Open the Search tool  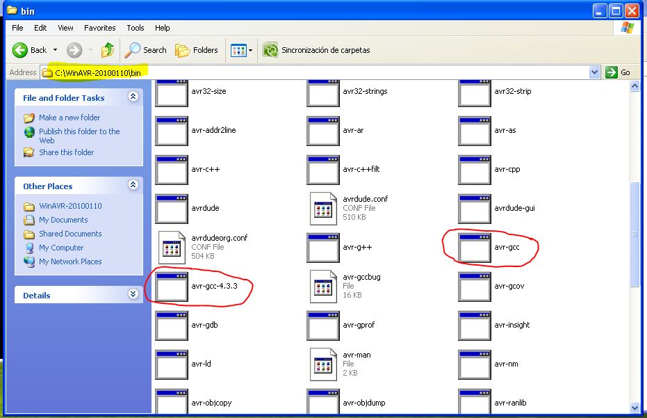point(146,50)
